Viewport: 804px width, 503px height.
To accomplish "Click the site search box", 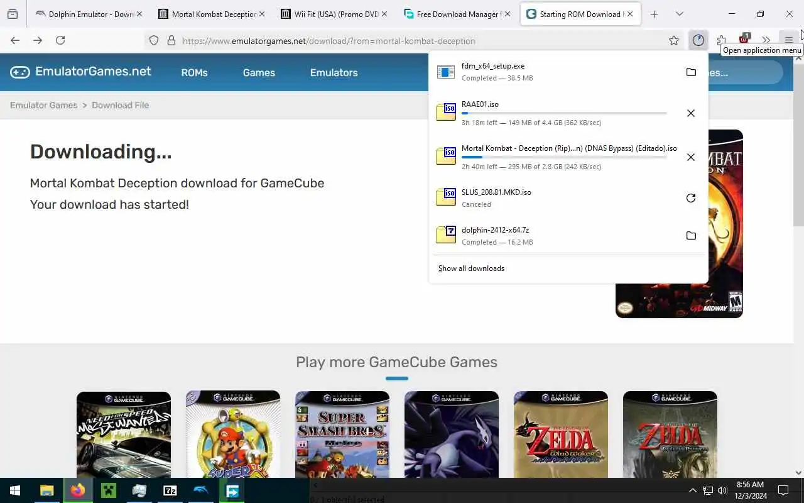I will click(x=746, y=72).
